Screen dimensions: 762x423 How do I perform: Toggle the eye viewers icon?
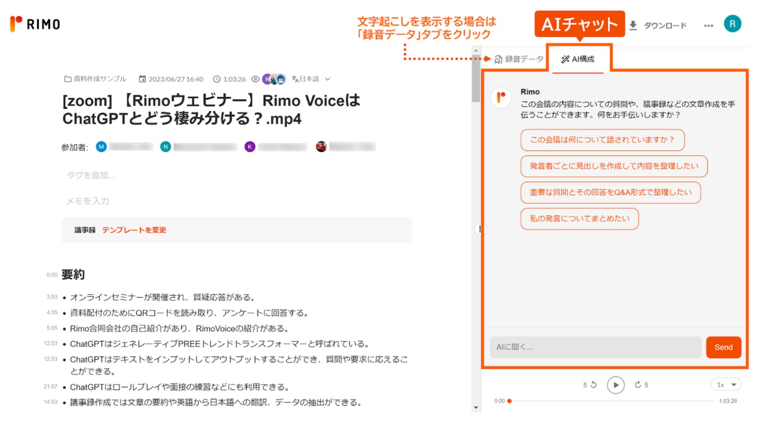pyautogui.click(x=255, y=79)
